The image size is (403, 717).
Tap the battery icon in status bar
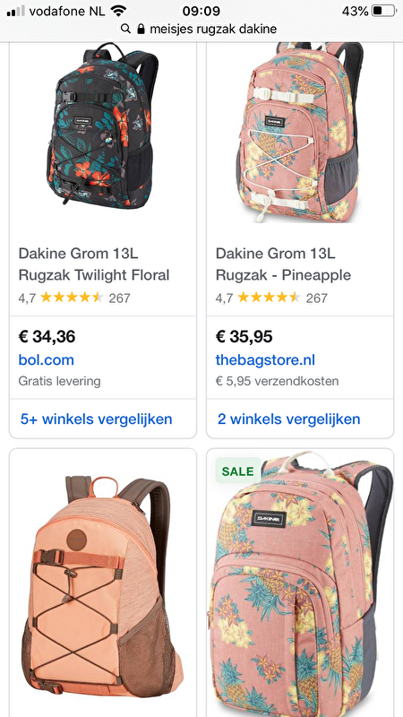point(384,11)
